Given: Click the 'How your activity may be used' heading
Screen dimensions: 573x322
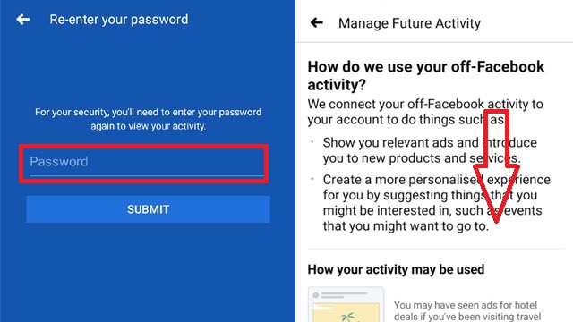Looking at the screenshot, I should pyautogui.click(x=396, y=269).
